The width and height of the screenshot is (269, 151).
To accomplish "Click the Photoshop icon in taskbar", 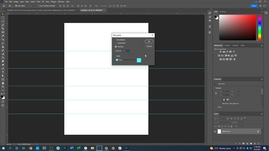I will tap(99, 148).
